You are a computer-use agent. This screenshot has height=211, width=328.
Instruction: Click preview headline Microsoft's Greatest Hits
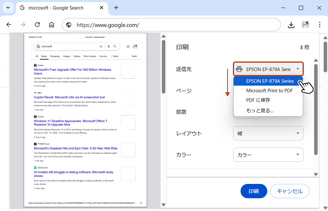(75, 148)
